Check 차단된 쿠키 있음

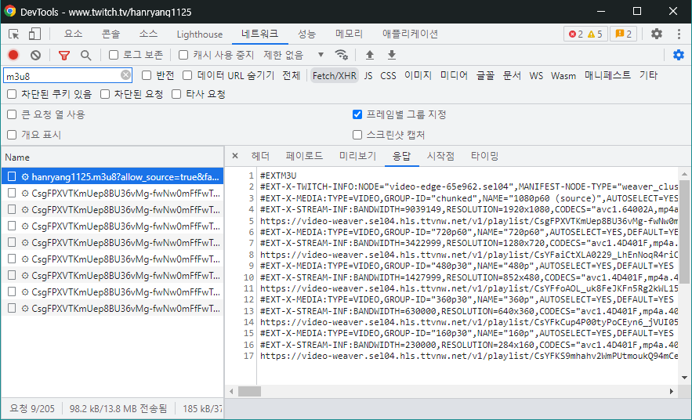point(12,94)
